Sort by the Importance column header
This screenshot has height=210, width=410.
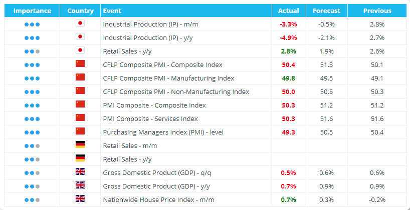point(32,10)
